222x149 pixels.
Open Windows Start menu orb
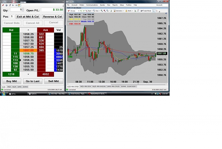pos(4,94)
